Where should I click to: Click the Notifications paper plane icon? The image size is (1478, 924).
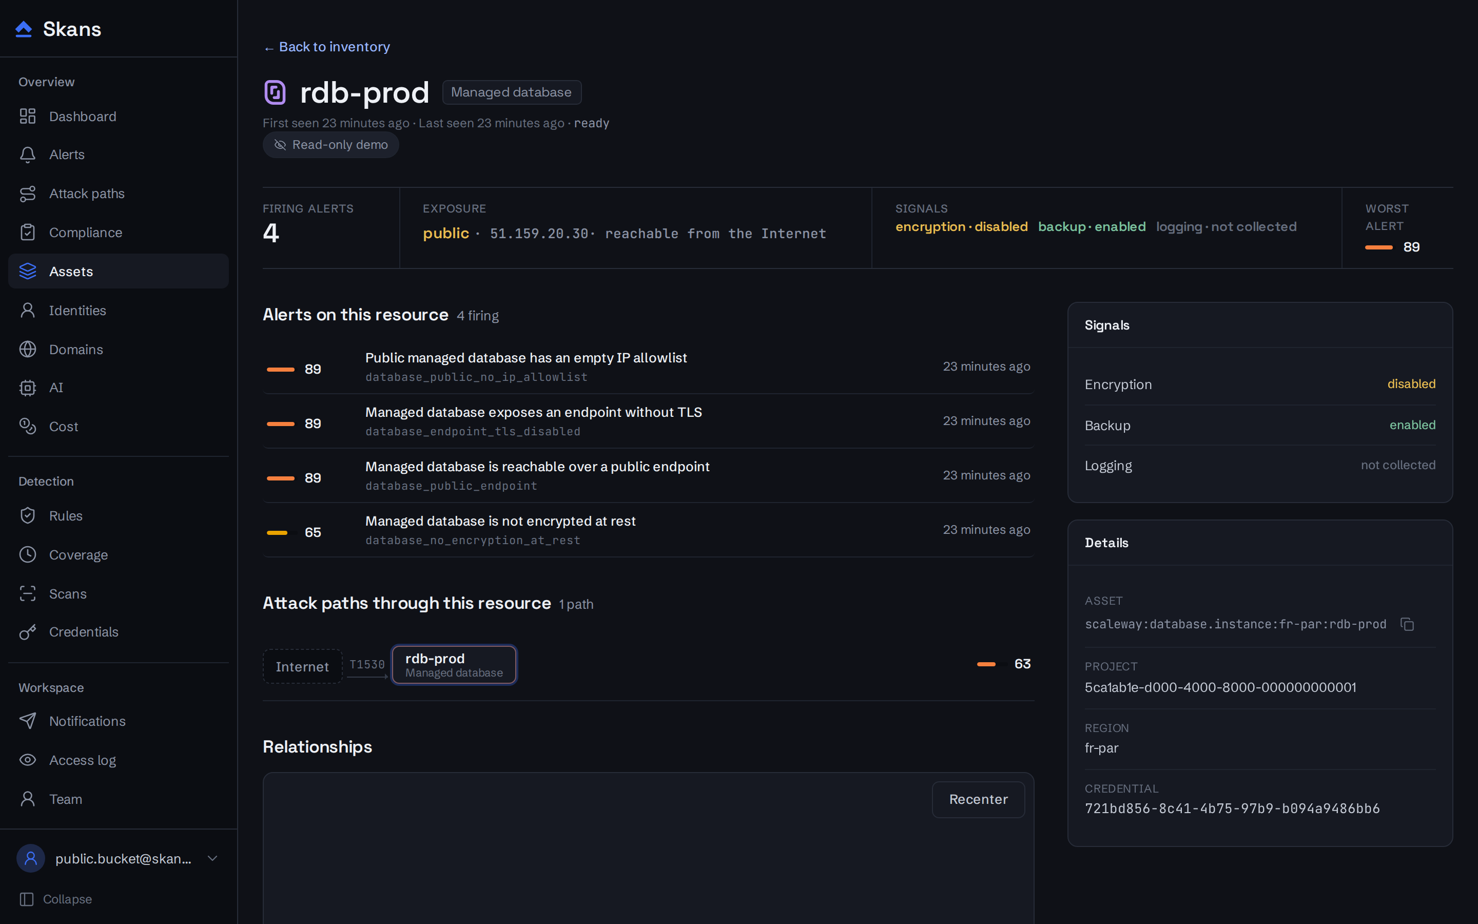[x=28, y=721]
